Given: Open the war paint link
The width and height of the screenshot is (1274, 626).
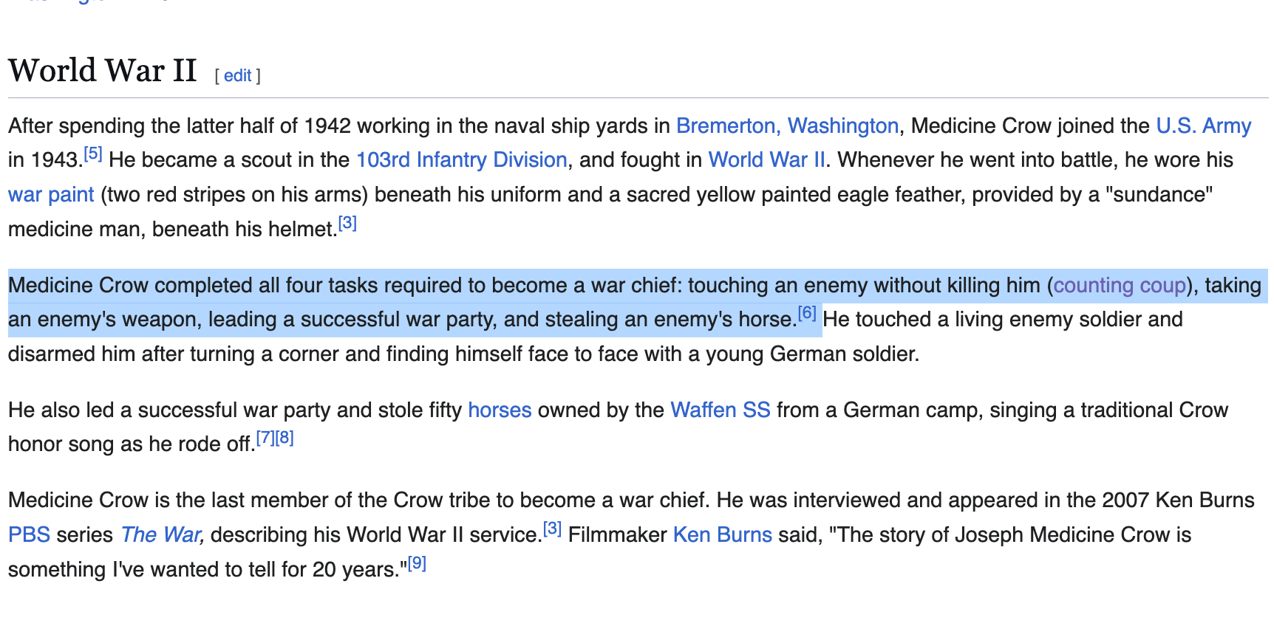Looking at the screenshot, I should tap(51, 194).
